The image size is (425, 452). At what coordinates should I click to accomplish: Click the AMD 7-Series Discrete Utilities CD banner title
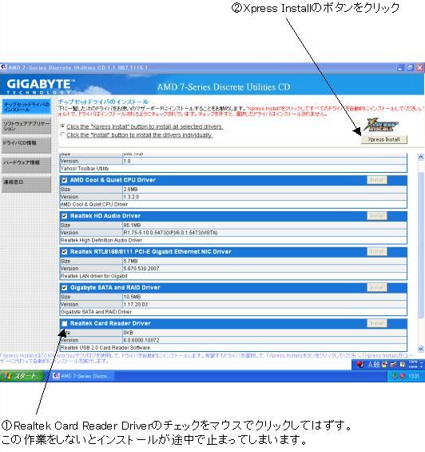224,86
